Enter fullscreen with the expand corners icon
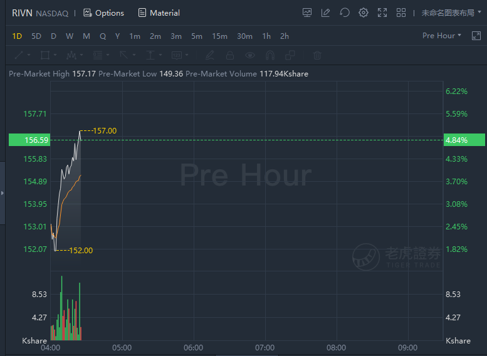 pos(382,13)
